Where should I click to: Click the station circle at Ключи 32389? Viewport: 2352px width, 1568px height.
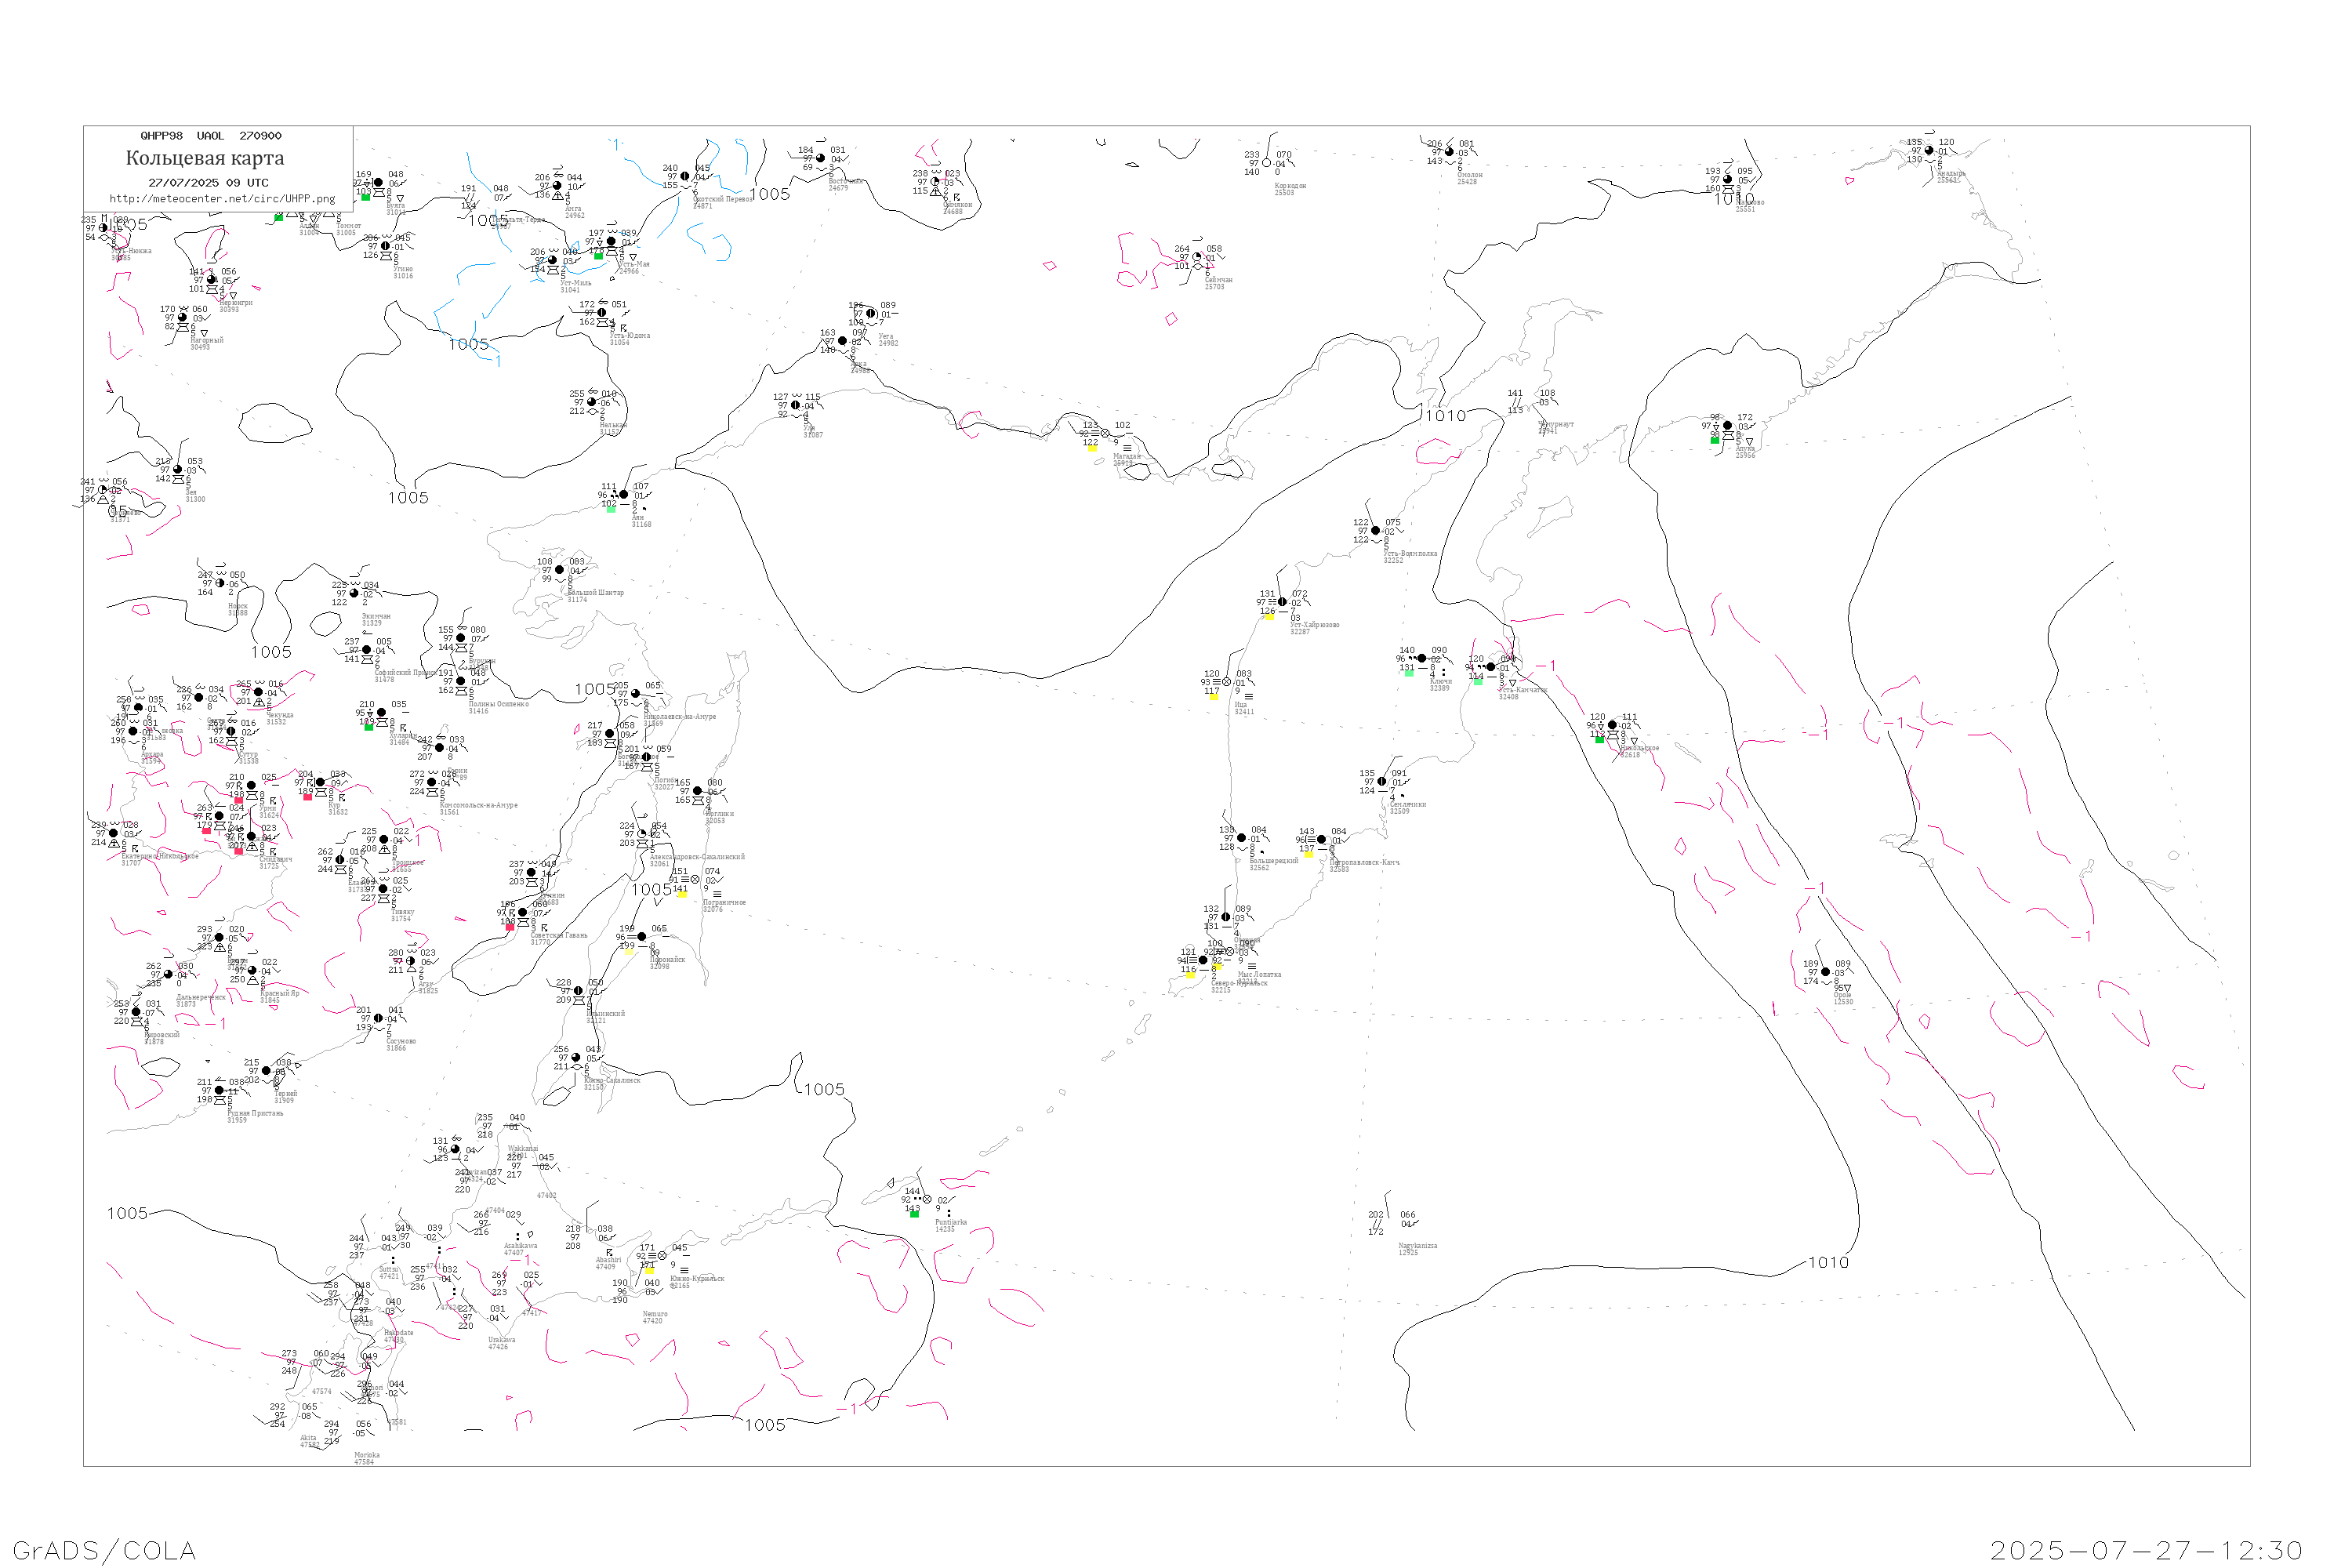(x=1421, y=659)
